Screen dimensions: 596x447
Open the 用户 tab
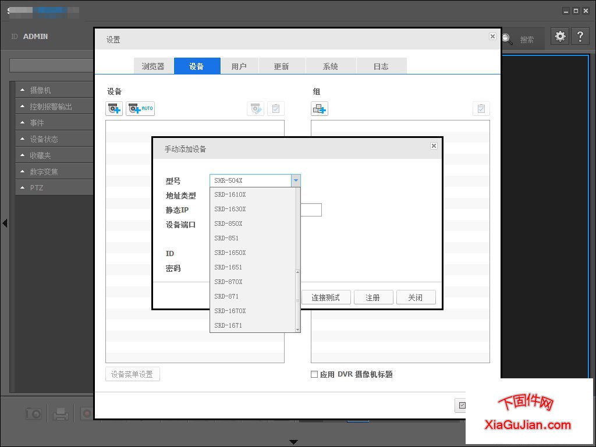(x=239, y=66)
